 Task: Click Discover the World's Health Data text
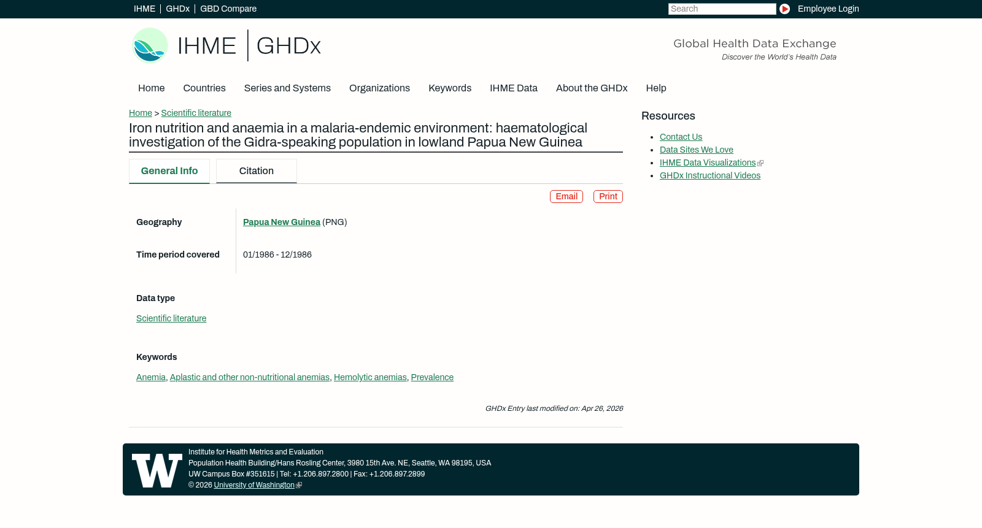[779, 57]
